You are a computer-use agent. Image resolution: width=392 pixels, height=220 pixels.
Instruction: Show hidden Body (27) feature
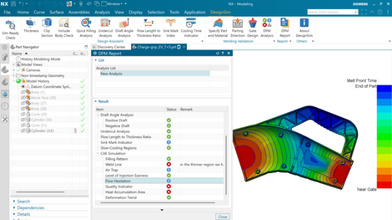[x=23, y=103]
